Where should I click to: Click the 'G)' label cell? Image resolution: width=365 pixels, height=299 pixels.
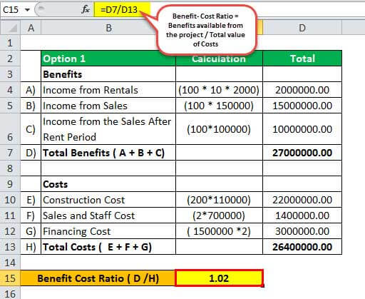click(x=31, y=231)
